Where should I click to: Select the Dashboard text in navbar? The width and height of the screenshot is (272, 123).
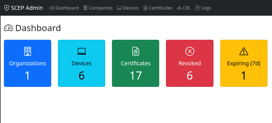click(x=67, y=8)
